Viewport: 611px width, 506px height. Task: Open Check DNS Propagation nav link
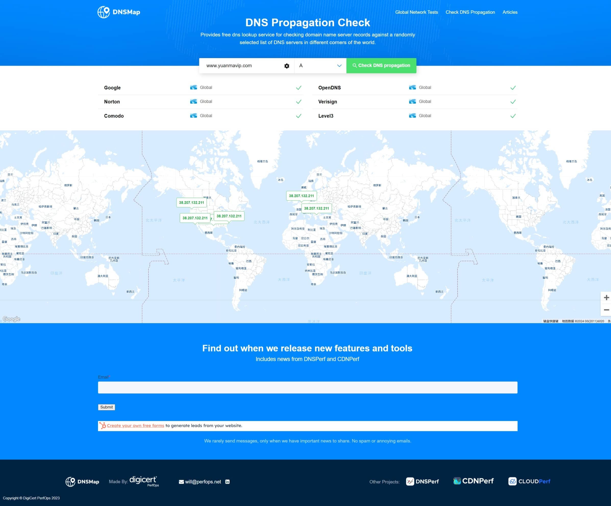coord(470,12)
